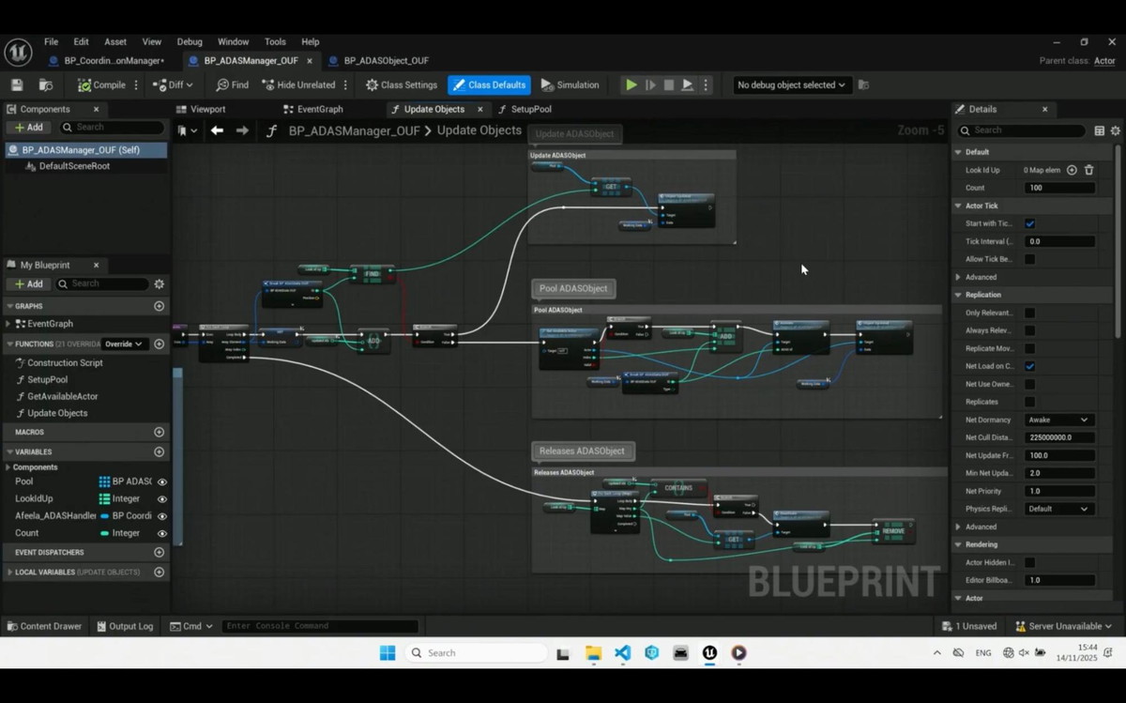Open the debug object selector dropdown
Image resolution: width=1126 pixels, height=703 pixels.
(x=790, y=84)
